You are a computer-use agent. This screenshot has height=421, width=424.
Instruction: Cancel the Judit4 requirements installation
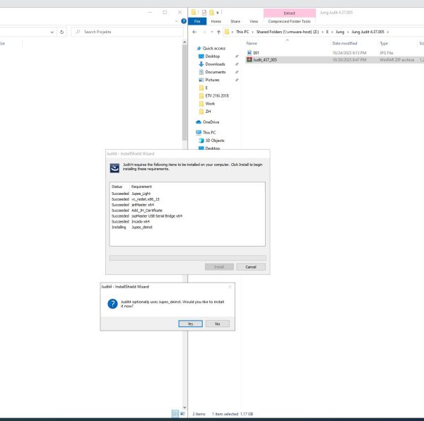pyautogui.click(x=251, y=267)
